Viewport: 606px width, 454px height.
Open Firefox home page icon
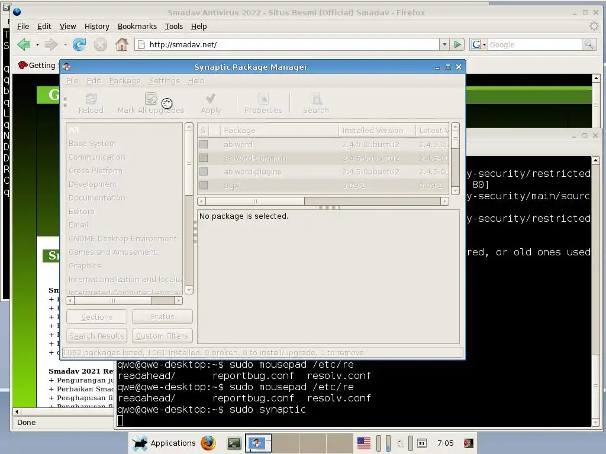[x=122, y=44]
